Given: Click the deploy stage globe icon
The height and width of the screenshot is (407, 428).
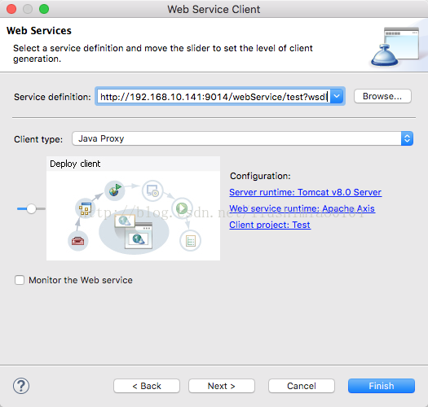Looking at the screenshot, I should tap(115, 190).
